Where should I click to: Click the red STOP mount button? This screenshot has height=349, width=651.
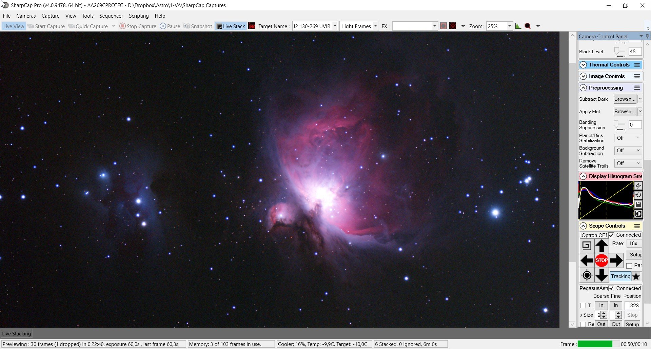(601, 260)
